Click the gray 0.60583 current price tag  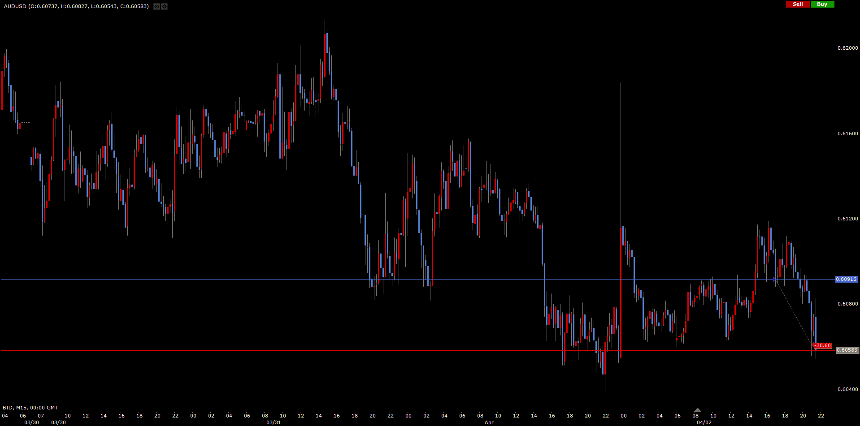click(847, 350)
